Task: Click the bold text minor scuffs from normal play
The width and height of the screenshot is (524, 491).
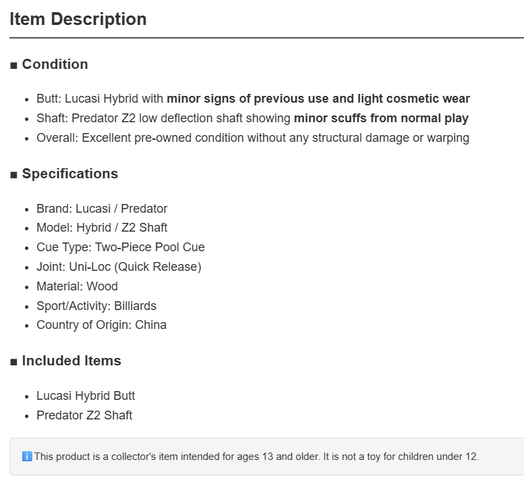Action: coord(382,118)
